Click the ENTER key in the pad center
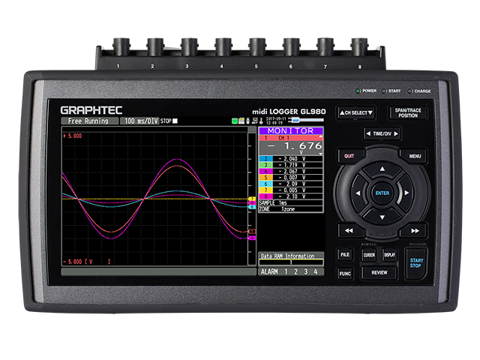The image size is (480, 360). coord(382,193)
